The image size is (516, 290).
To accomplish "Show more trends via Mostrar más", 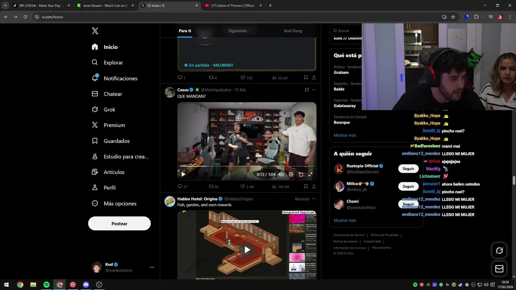I will point(345,135).
